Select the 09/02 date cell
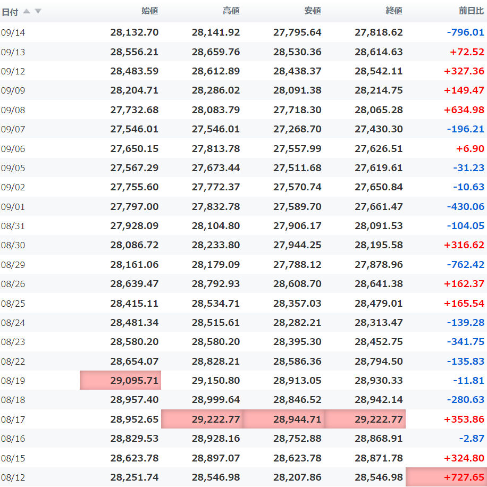Viewport: 487px width, 487px height. [x=13, y=188]
